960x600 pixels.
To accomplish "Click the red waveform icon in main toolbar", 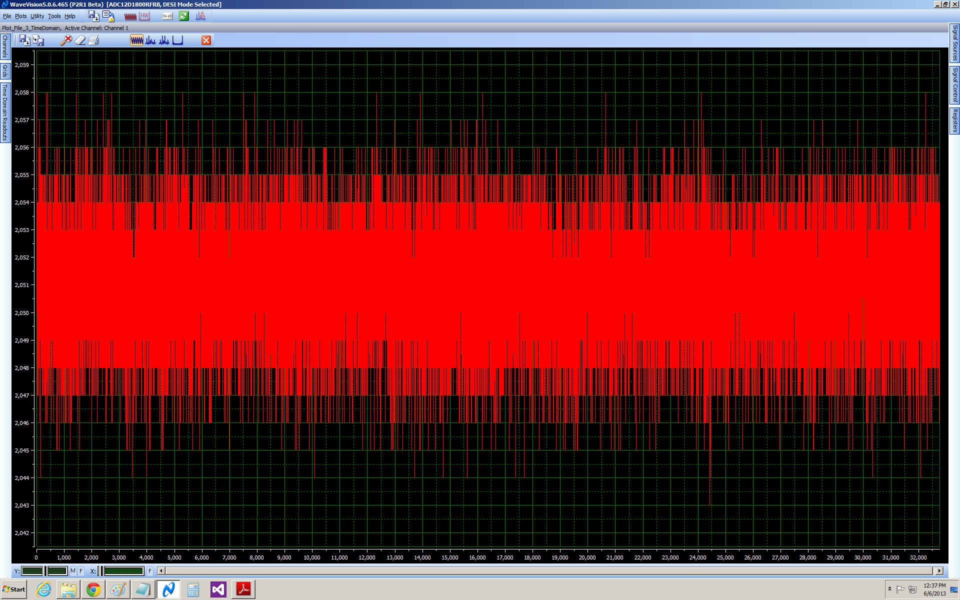I will click(130, 16).
